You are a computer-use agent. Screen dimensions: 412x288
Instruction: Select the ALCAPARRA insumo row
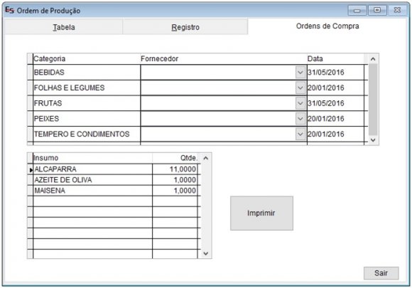92,169
